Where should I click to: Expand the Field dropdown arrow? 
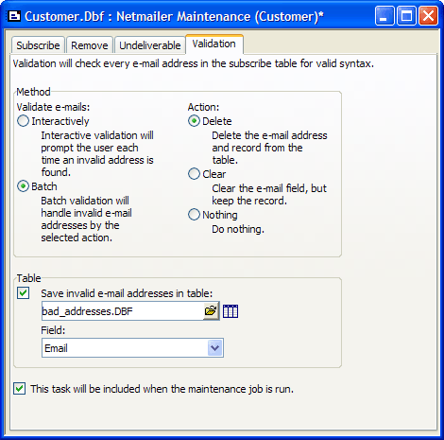click(x=215, y=348)
